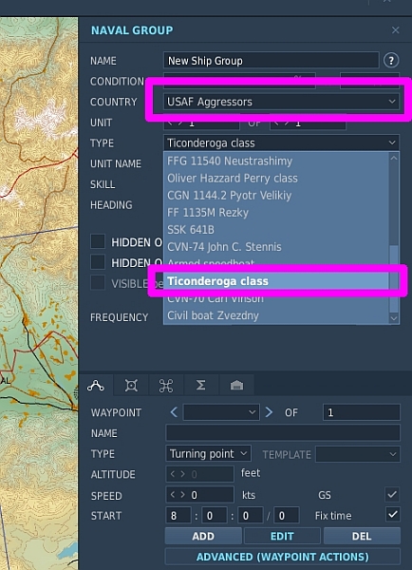
Task: Select CVN-74 John C. Stennis
Action: (x=276, y=247)
